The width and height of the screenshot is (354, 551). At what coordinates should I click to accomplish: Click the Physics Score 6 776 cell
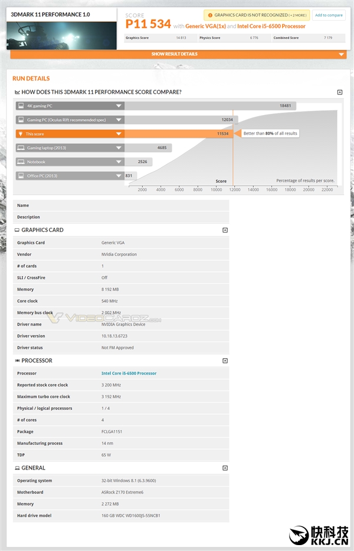point(234,38)
